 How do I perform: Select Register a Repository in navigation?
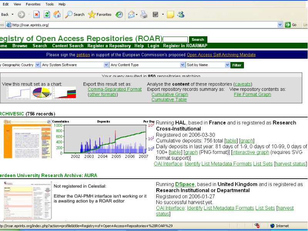click(109, 45)
